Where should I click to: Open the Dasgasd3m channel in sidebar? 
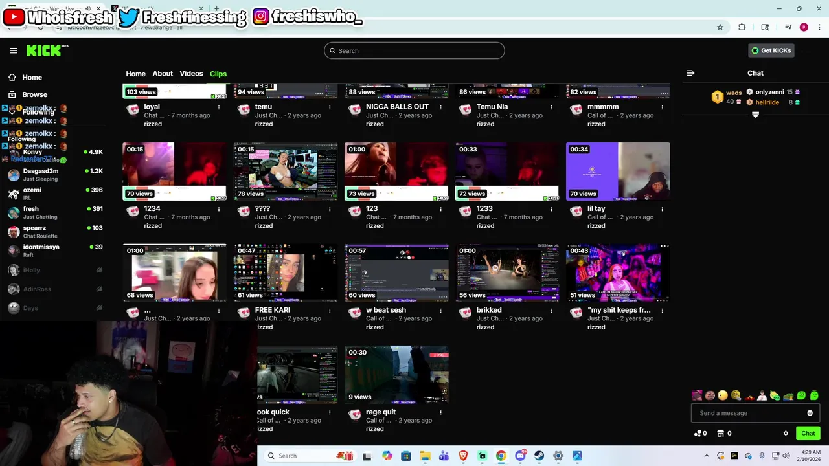click(55, 175)
